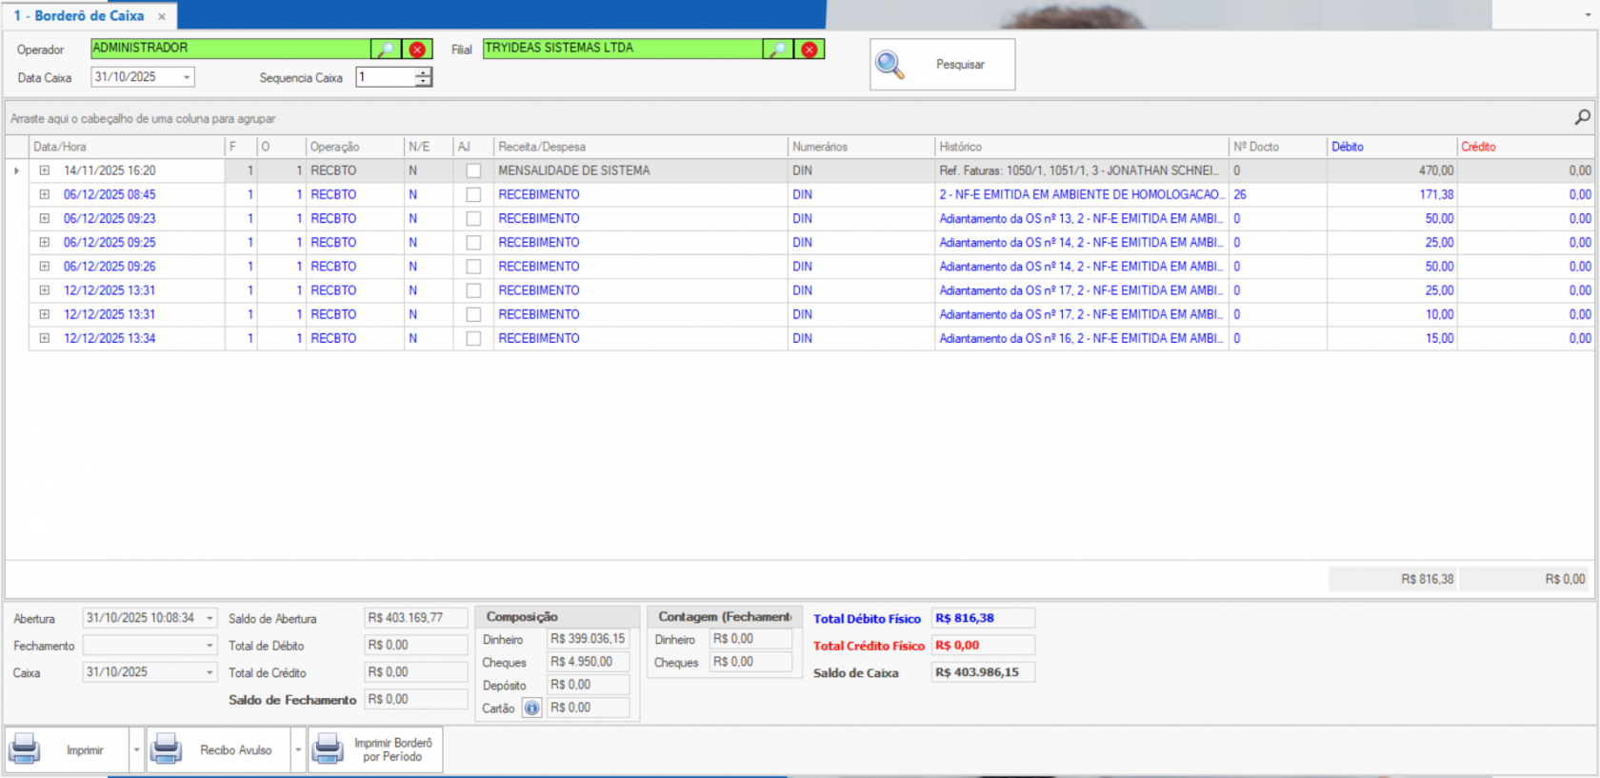
Task: Clear the Filial field with red X
Action: (809, 50)
